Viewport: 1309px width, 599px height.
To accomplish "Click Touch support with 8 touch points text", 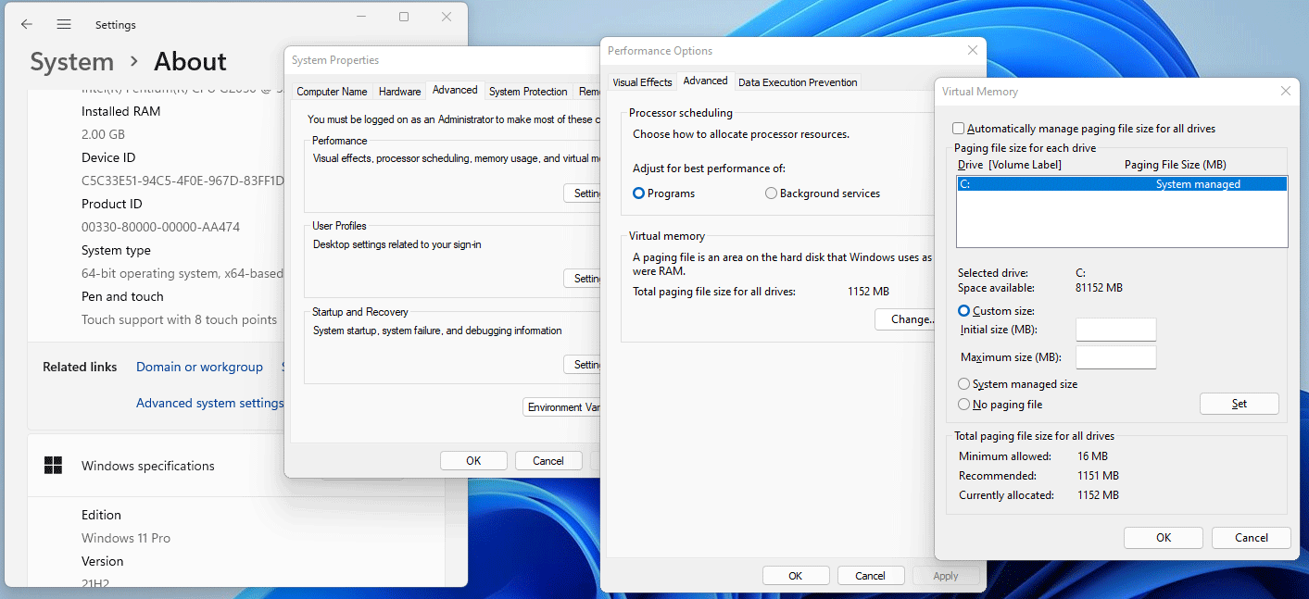I will coord(179,319).
